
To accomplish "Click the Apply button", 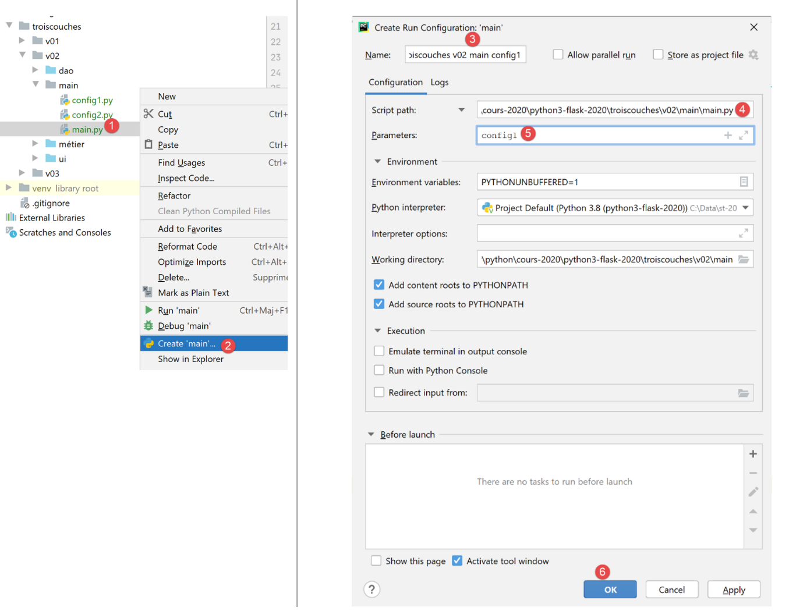I will 734,590.
